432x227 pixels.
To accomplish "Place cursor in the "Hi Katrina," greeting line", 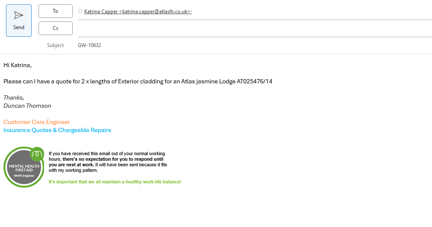I will tap(18, 65).
